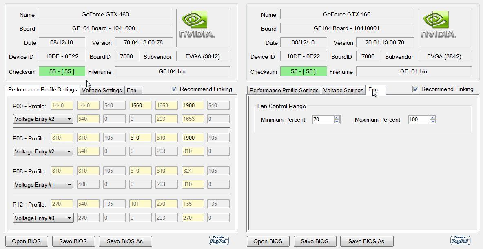Click the Board field in the right window
The height and width of the screenshot is (249, 483).
pos(347,28)
